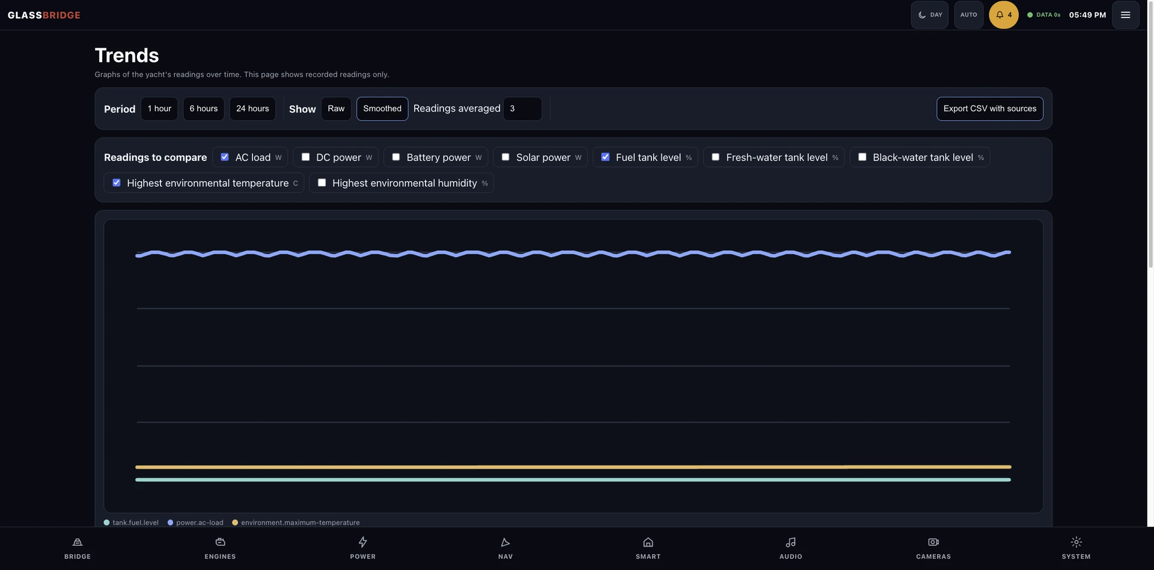Open the Smart home icon
This screenshot has width=1154, height=570.
(x=648, y=542)
